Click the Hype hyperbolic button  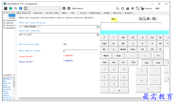point(118,56)
